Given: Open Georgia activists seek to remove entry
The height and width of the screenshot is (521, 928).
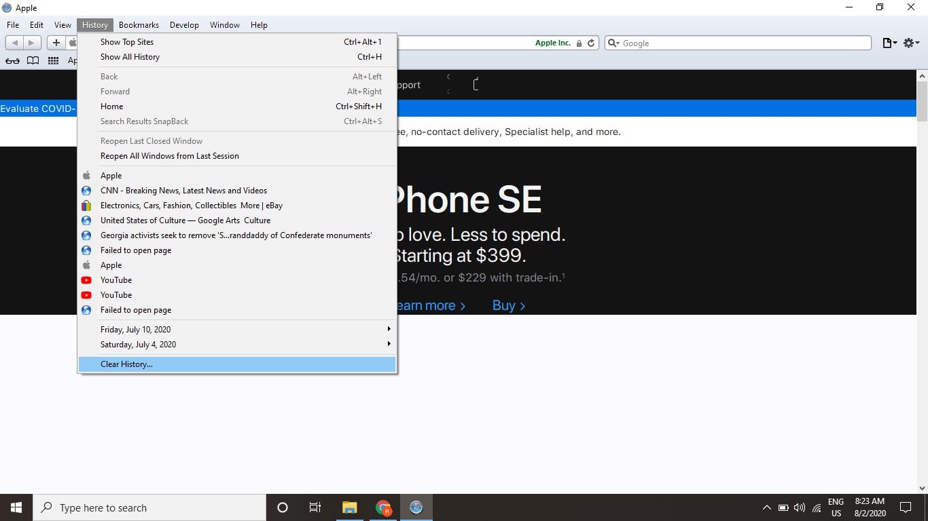Looking at the screenshot, I should [x=237, y=235].
